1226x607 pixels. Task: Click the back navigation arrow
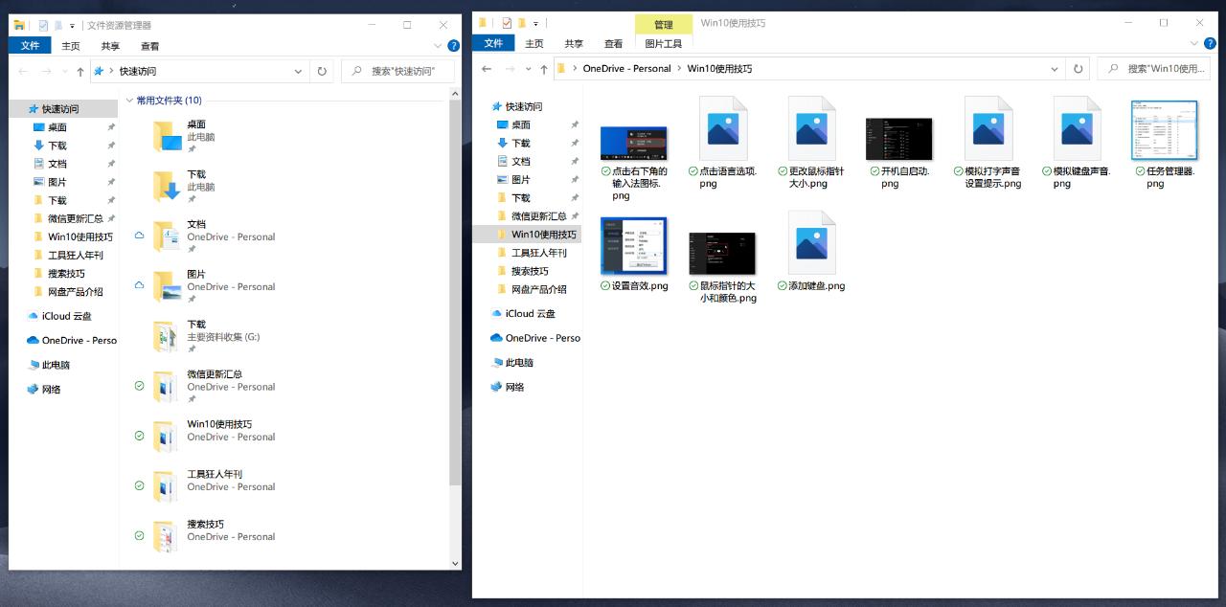pyautogui.click(x=486, y=68)
